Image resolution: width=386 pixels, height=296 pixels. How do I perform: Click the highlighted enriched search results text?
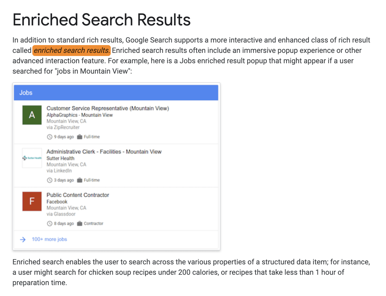click(71, 51)
